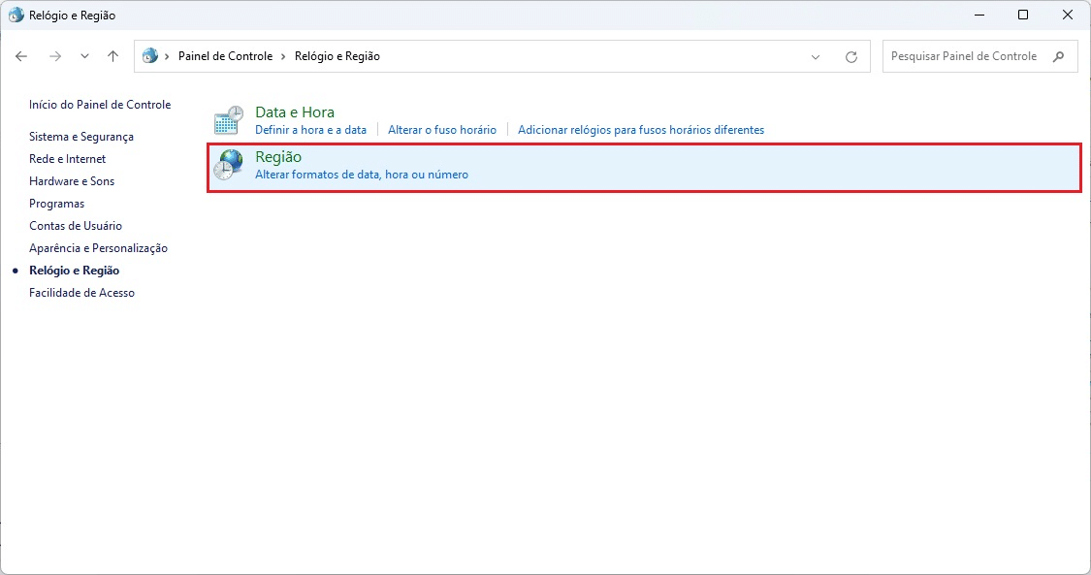Click the up one level arrow
Screen dimensions: 1091x575
coord(112,56)
